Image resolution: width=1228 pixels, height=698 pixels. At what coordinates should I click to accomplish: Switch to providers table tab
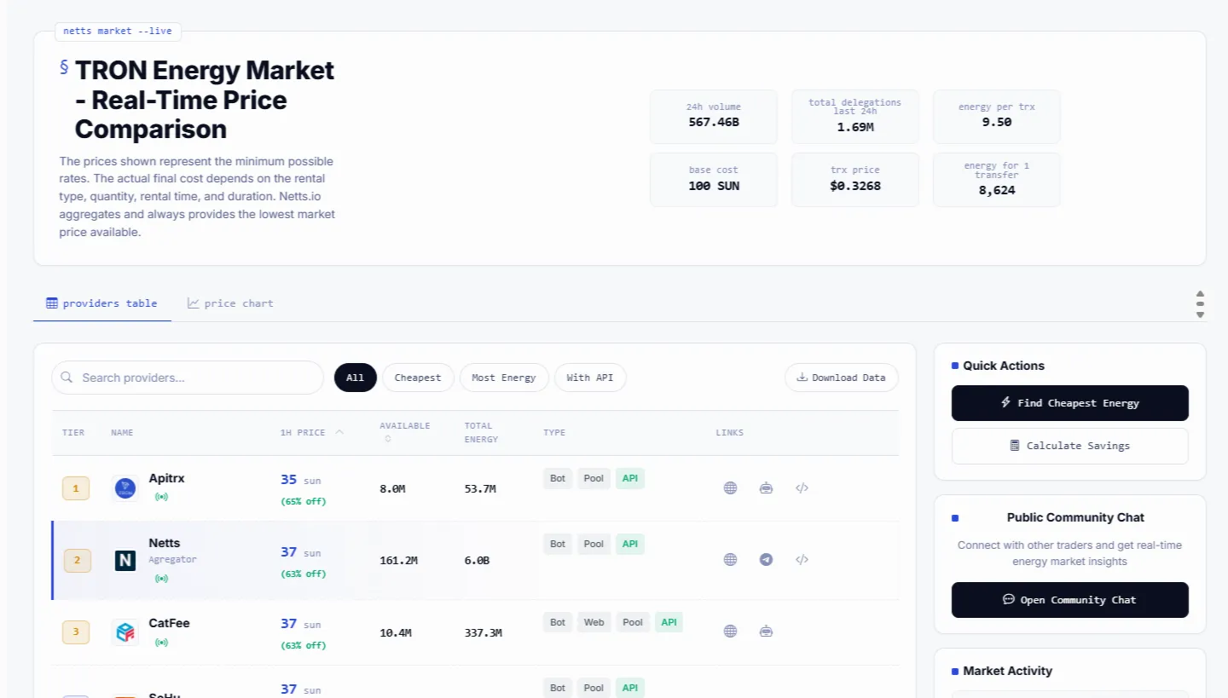click(101, 303)
